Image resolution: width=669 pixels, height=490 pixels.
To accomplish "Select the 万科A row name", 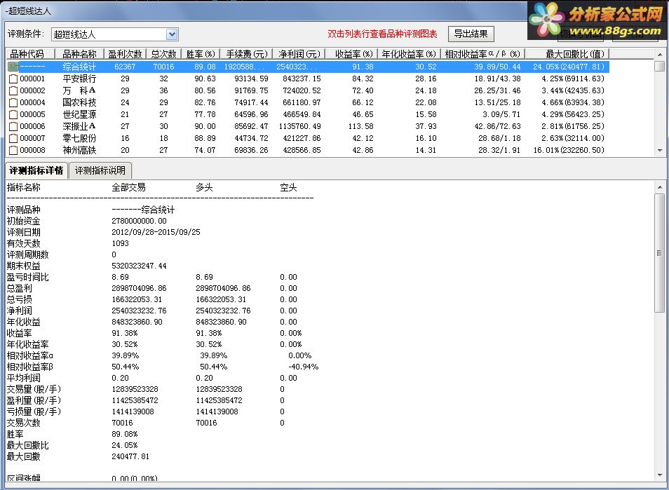I will coord(79,91).
